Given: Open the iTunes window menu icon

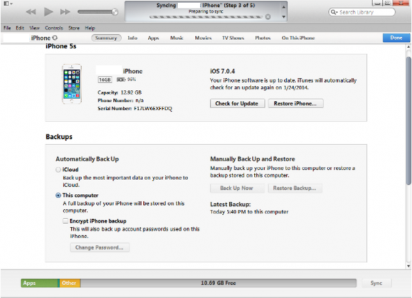Looking at the screenshot, I should point(8,3).
